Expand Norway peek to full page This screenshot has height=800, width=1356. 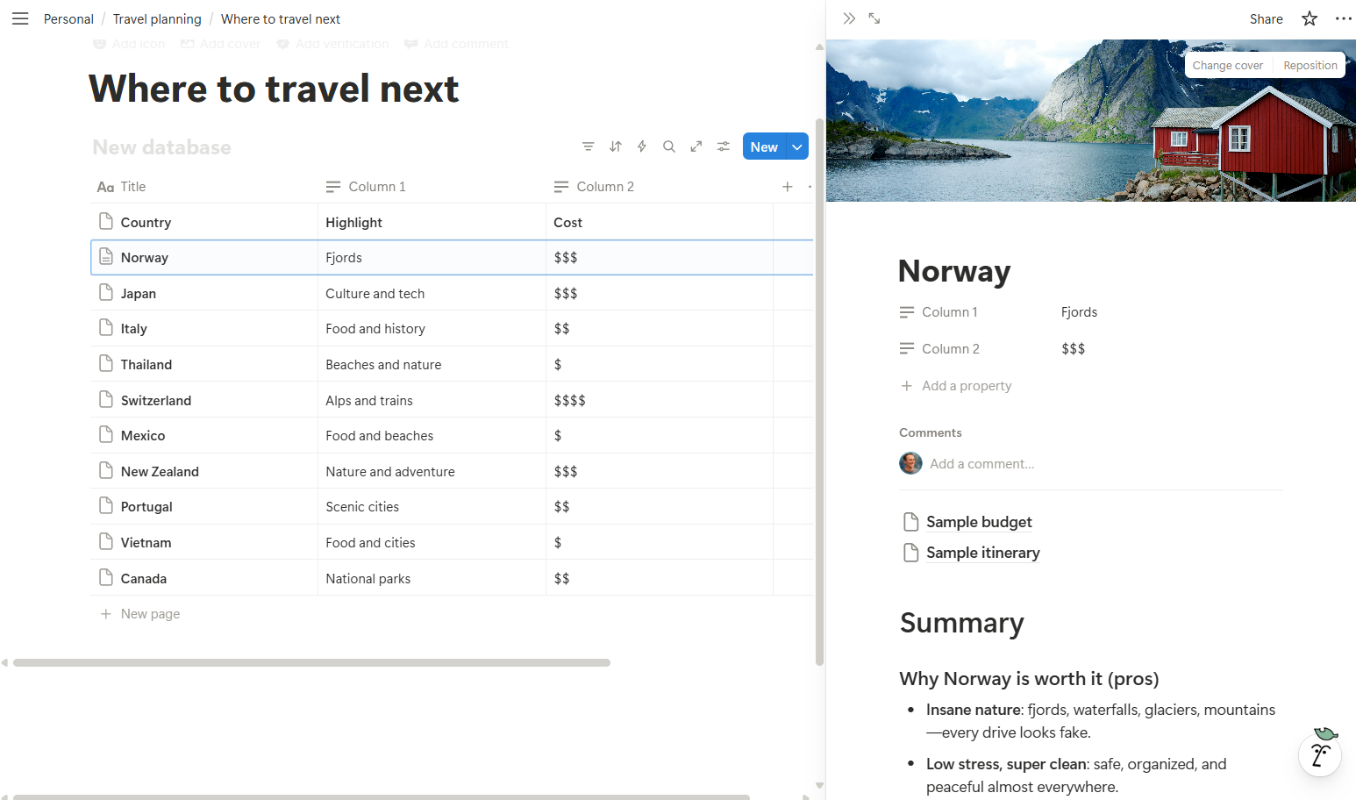coord(874,18)
